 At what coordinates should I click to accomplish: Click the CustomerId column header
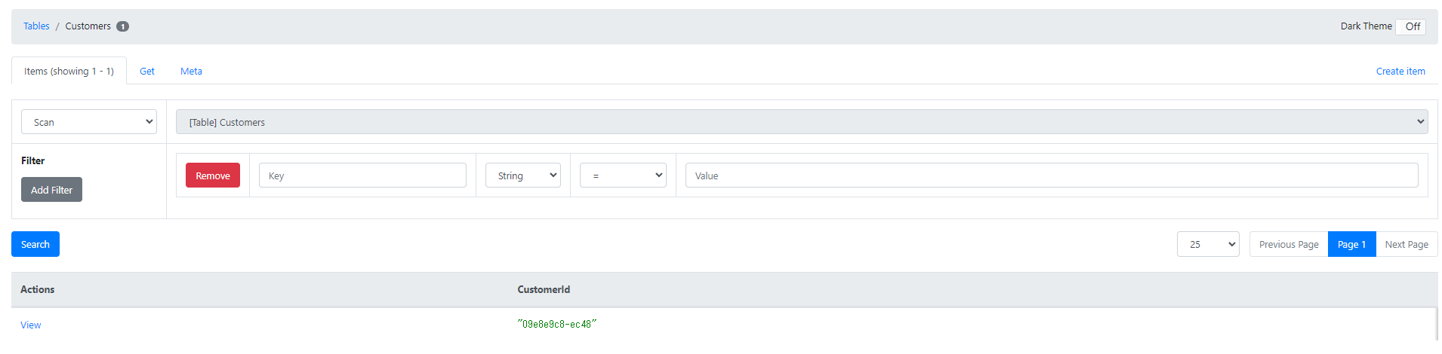pyautogui.click(x=544, y=289)
